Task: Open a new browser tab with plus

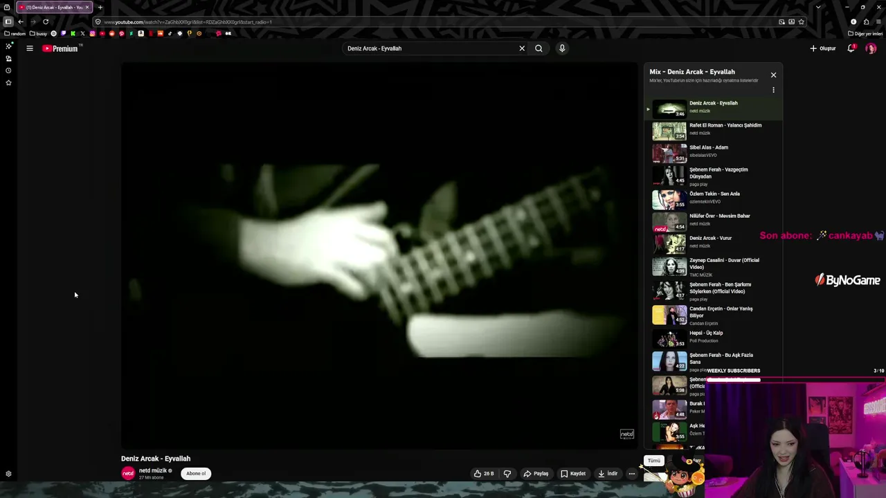Action: tap(100, 7)
